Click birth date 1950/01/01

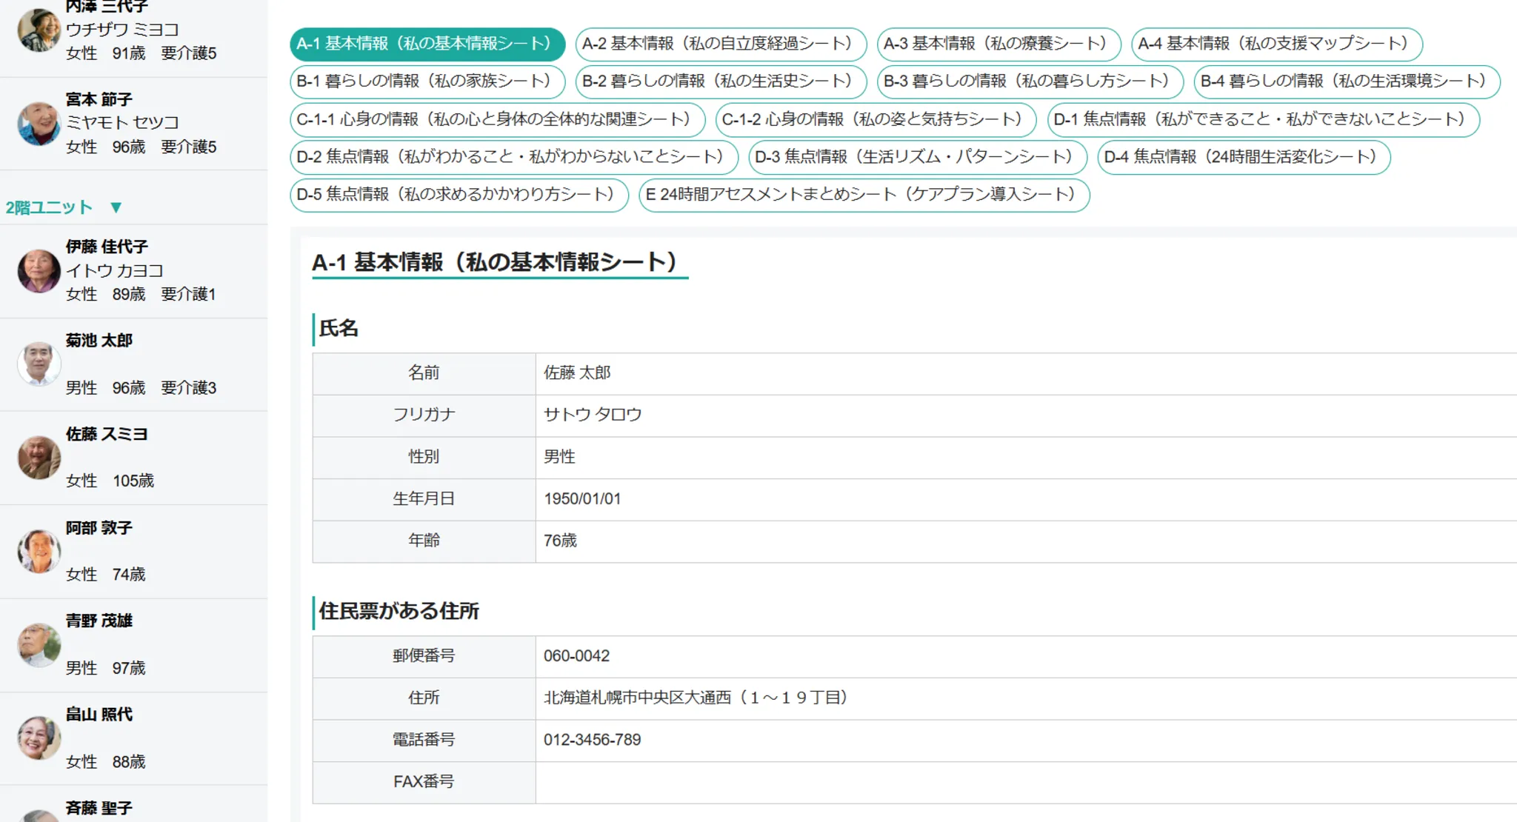pos(582,499)
